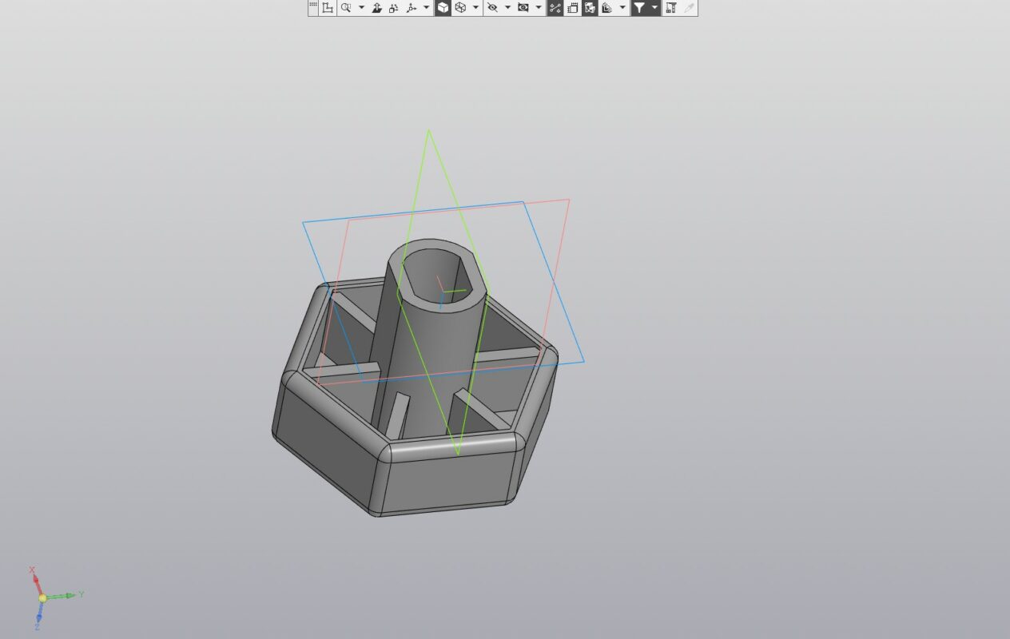Select the zoom magnifier tool

(x=346, y=8)
